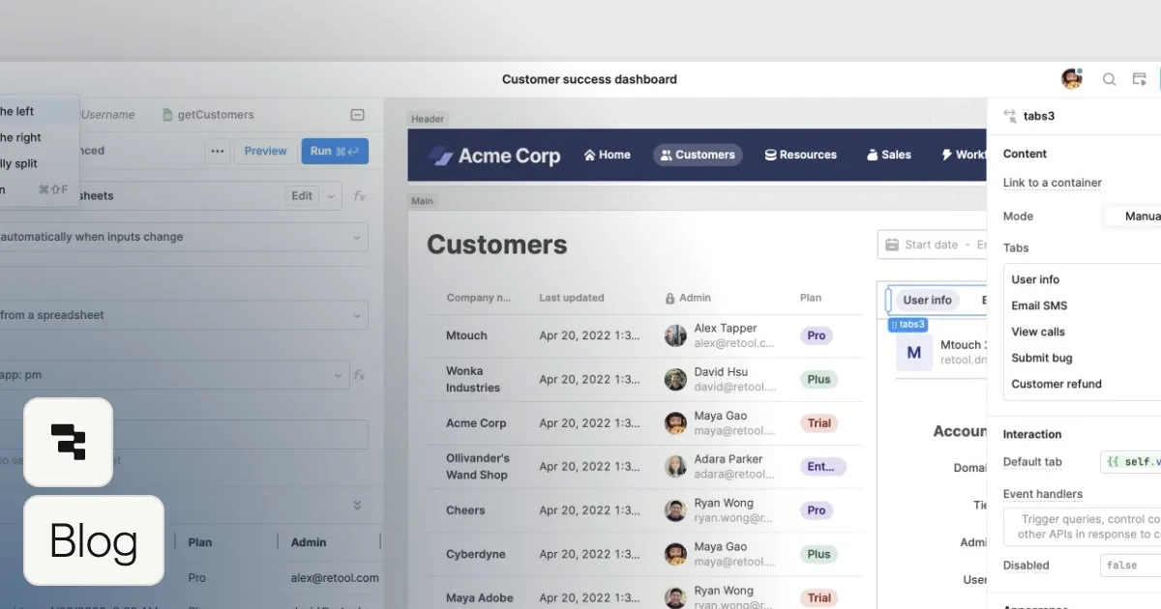Select the User info tab in canvas
1161x609 pixels.
(x=927, y=301)
